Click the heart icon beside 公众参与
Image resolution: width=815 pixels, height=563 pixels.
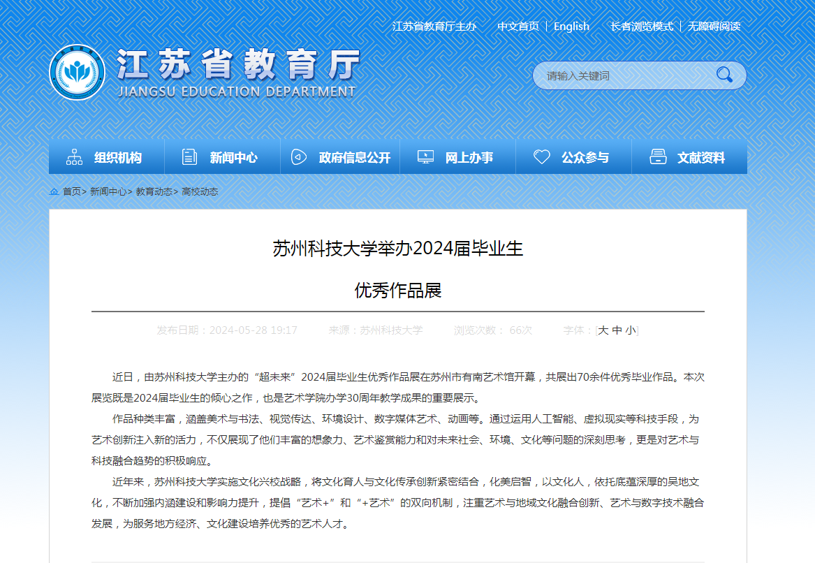[542, 157]
